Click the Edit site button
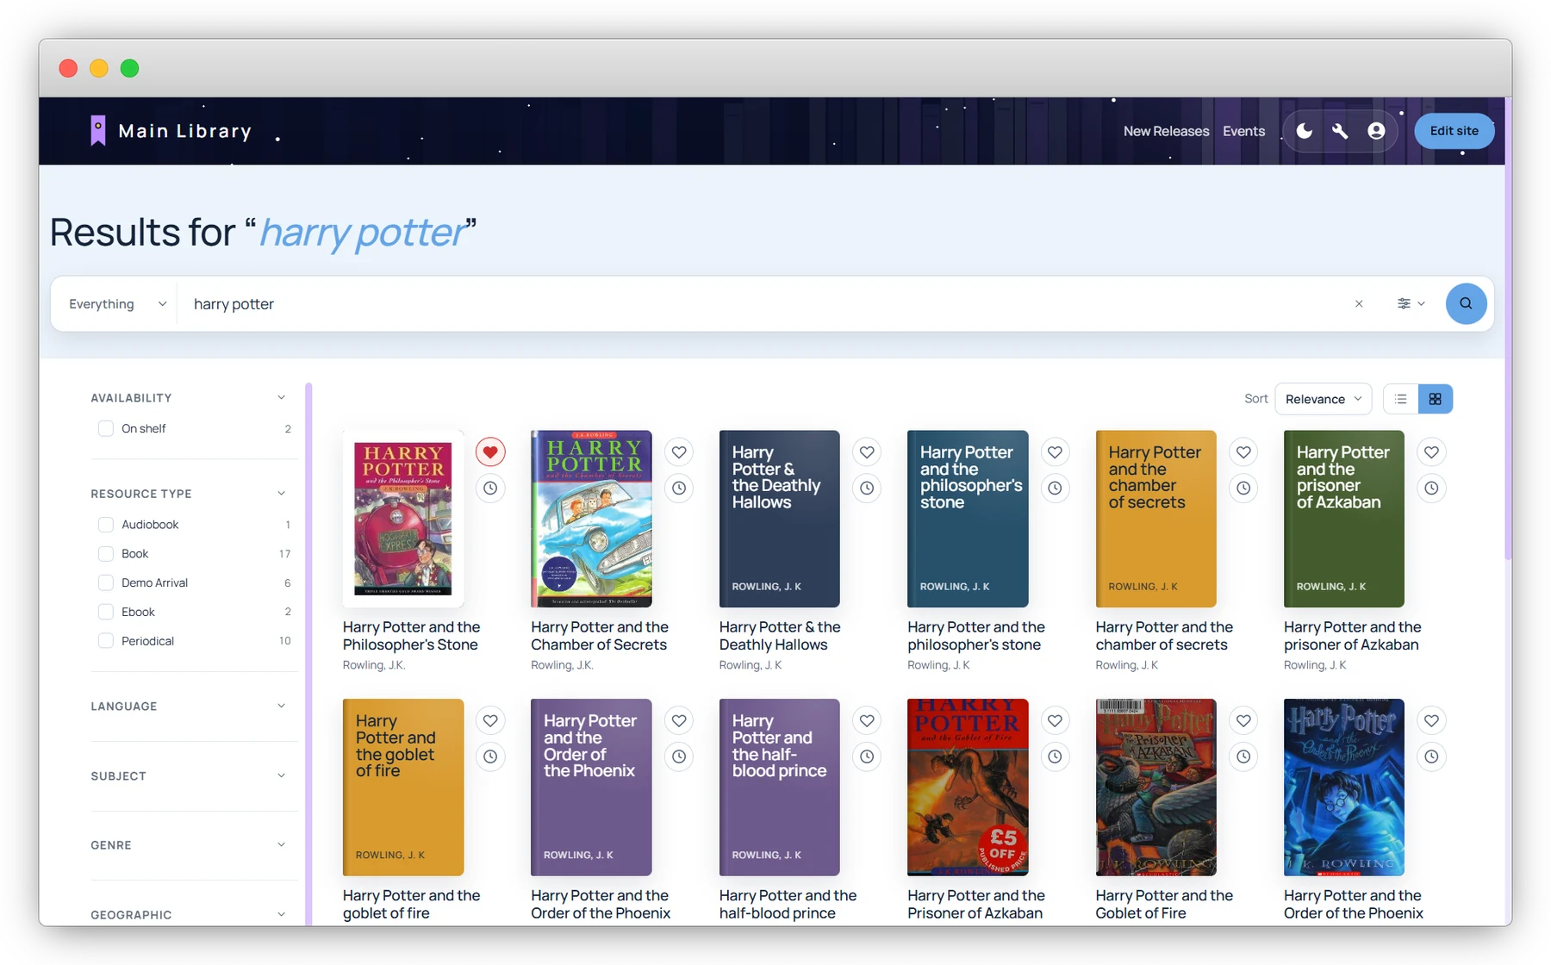The height and width of the screenshot is (965, 1551). coord(1454,131)
